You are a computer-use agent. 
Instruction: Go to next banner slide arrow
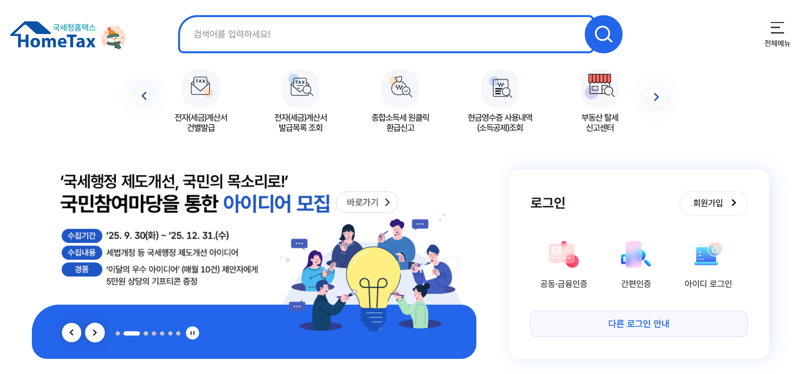95,333
